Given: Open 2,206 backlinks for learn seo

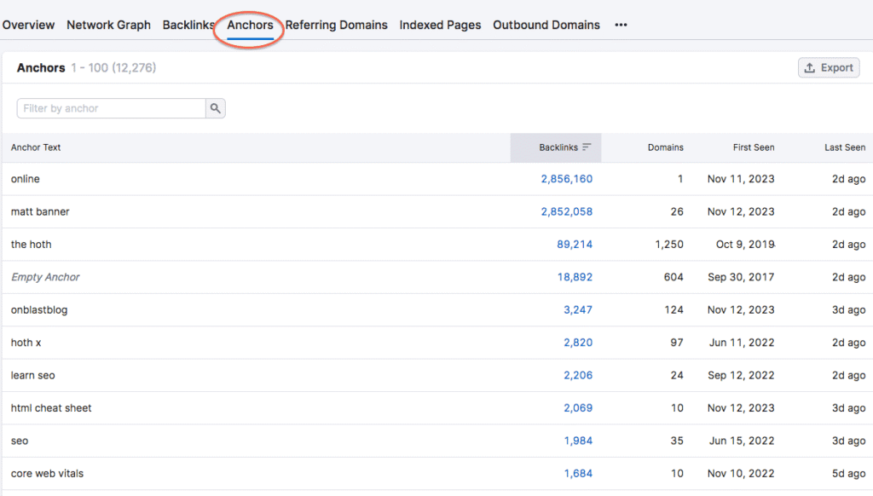Looking at the screenshot, I should click(578, 376).
